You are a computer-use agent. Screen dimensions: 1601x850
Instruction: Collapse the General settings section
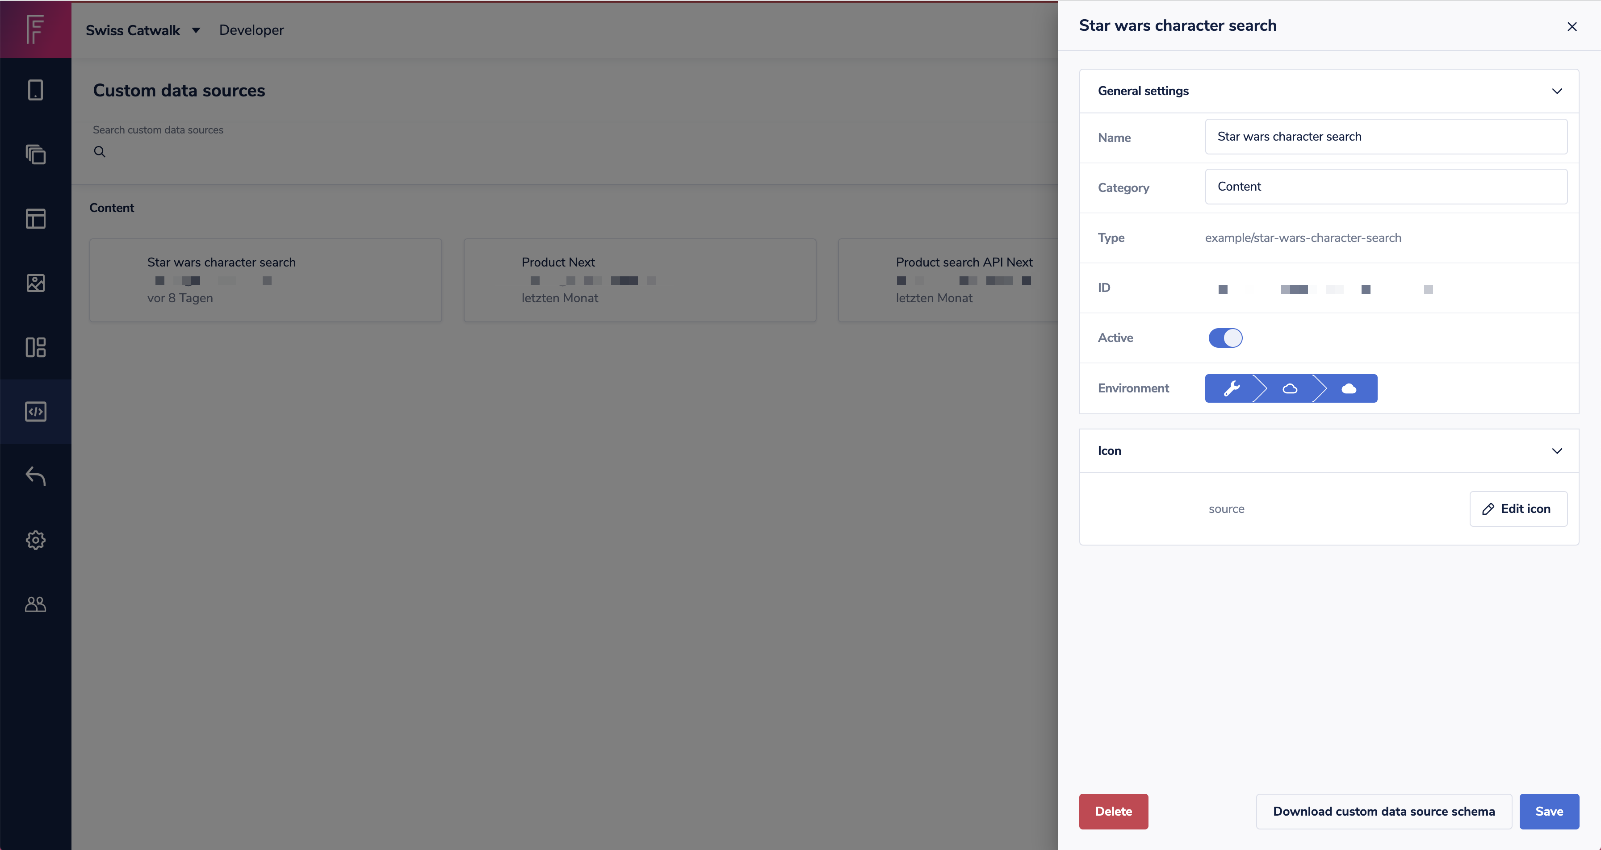coord(1556,92)
